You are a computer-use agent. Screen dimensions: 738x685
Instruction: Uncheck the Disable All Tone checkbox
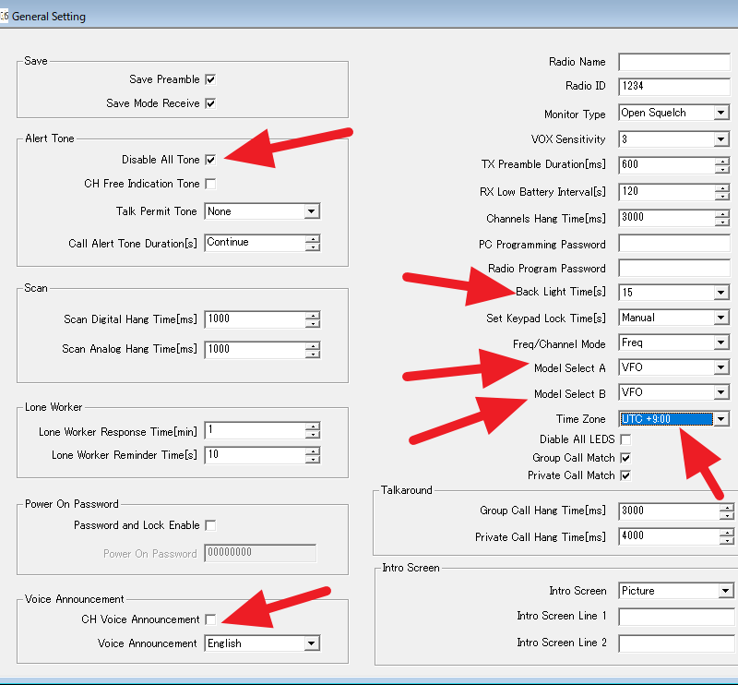210,160
